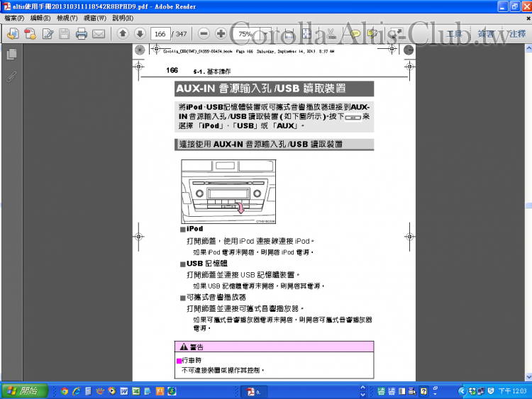Click the Adobe Reader taskbar button
Viewport: 532px width, 399px height.
(x=254, y=391)
